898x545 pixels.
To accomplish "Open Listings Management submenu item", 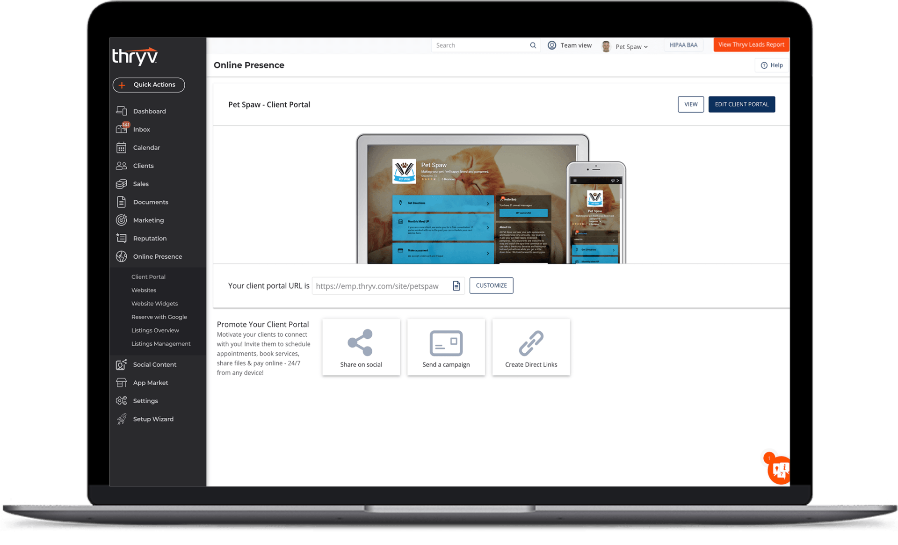I will [160, 343].
